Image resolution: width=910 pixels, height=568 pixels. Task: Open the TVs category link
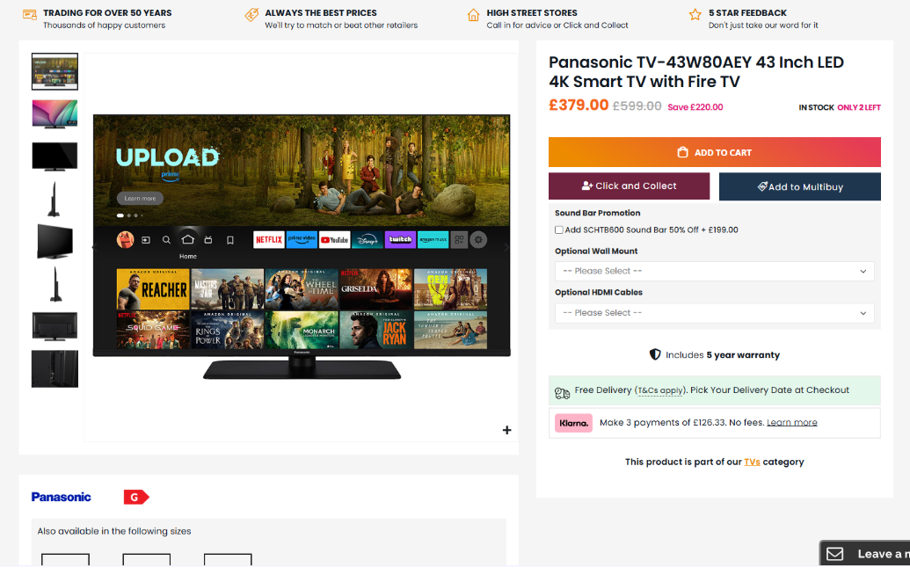pos(752,462)
